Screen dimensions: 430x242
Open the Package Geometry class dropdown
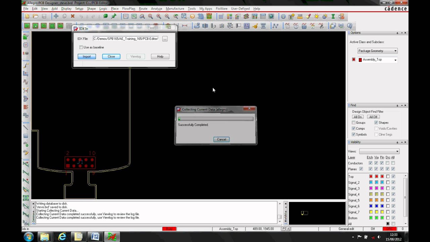pos(378,51)
